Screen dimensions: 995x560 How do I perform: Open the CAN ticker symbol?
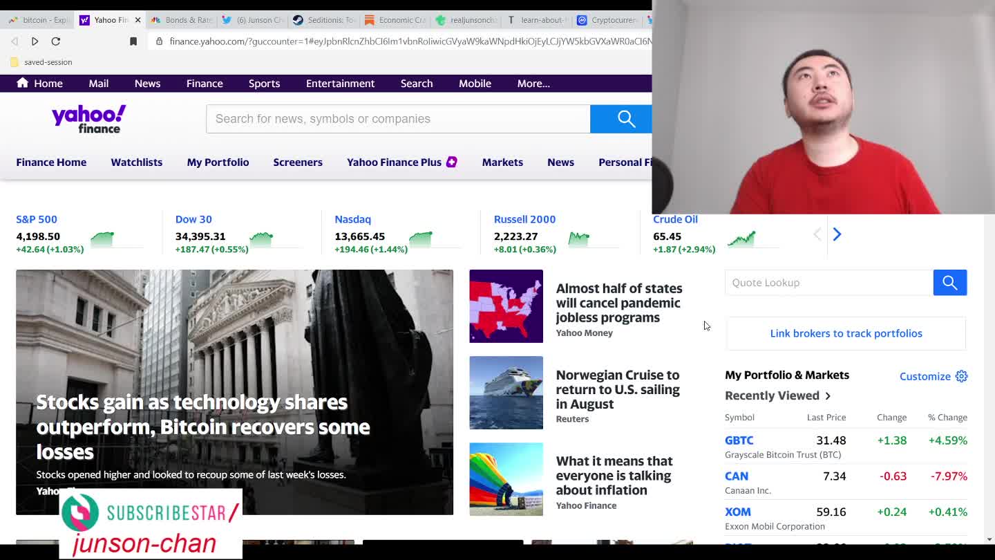(x=737, y=476)
